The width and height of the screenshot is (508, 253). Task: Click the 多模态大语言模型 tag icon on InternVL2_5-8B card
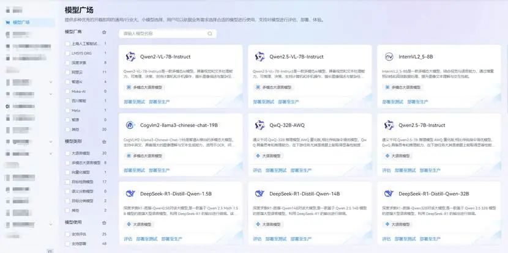tap(387, 87)
